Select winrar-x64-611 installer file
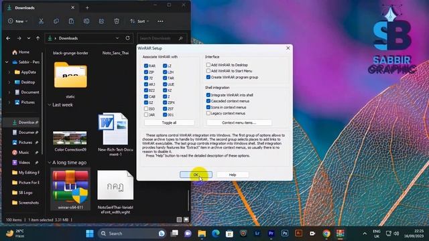Screen dimensions: 429x241 [70, 189]
